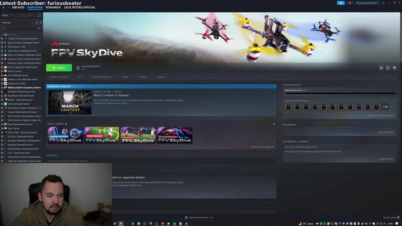
Task: Click the library search field
Action: 19,29
